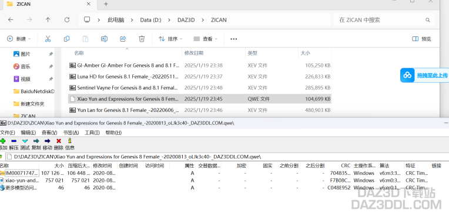The image size is (449, 217).
Task: Click the 7-Zip 移动 (Move) arrow icon
Action: pyautogui.click(x=47, y=141)
